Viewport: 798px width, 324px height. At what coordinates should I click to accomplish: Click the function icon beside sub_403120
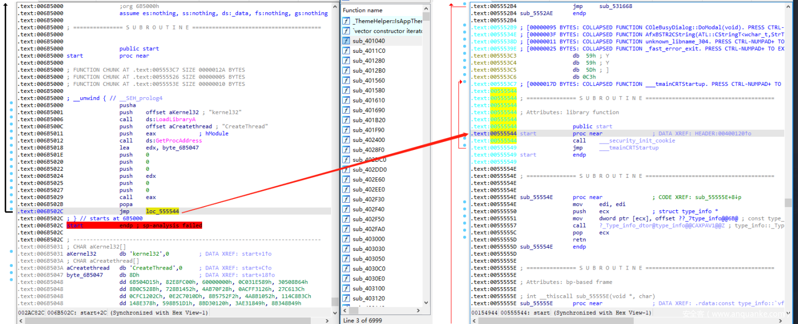(346, 298)
